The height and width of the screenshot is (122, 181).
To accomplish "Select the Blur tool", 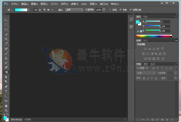I will click(6, 77).
